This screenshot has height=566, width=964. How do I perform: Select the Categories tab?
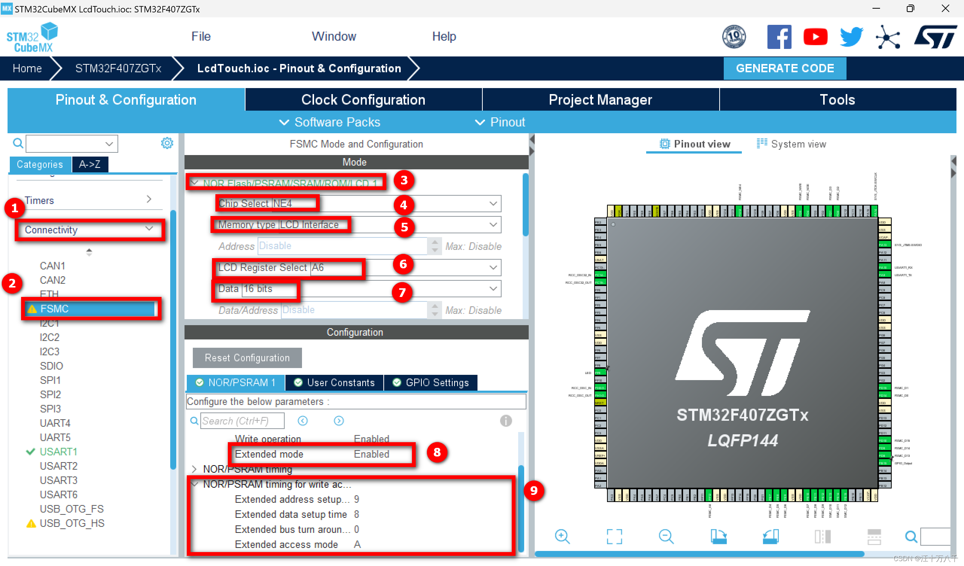click(40, 164)
